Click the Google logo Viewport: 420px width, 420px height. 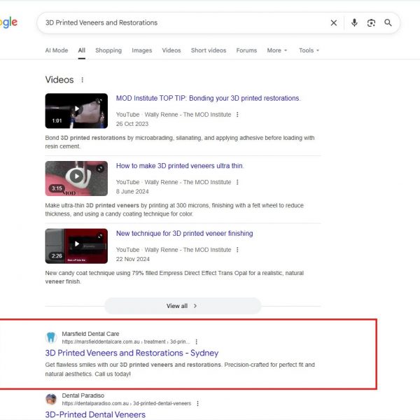(x=8, y=23)
